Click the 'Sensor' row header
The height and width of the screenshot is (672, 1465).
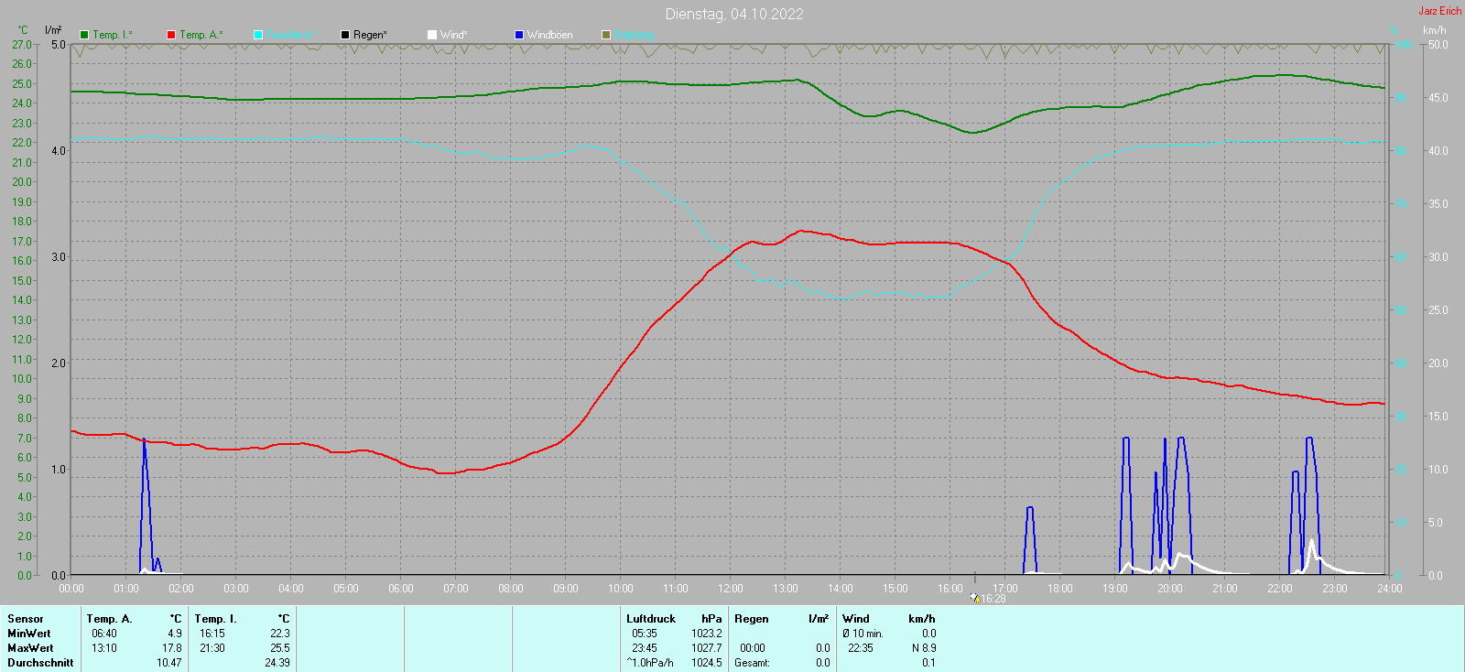[x=26, y=619]
